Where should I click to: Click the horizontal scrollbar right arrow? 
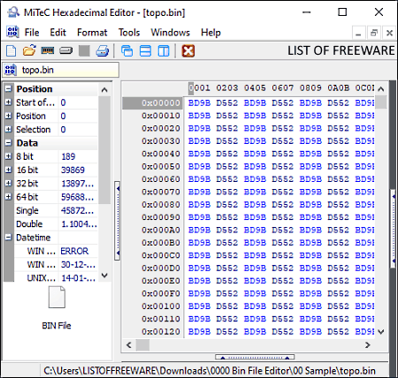367,344
